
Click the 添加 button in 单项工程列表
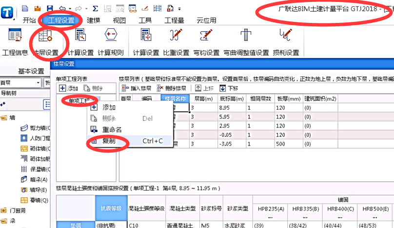click(x=69, y=88)
